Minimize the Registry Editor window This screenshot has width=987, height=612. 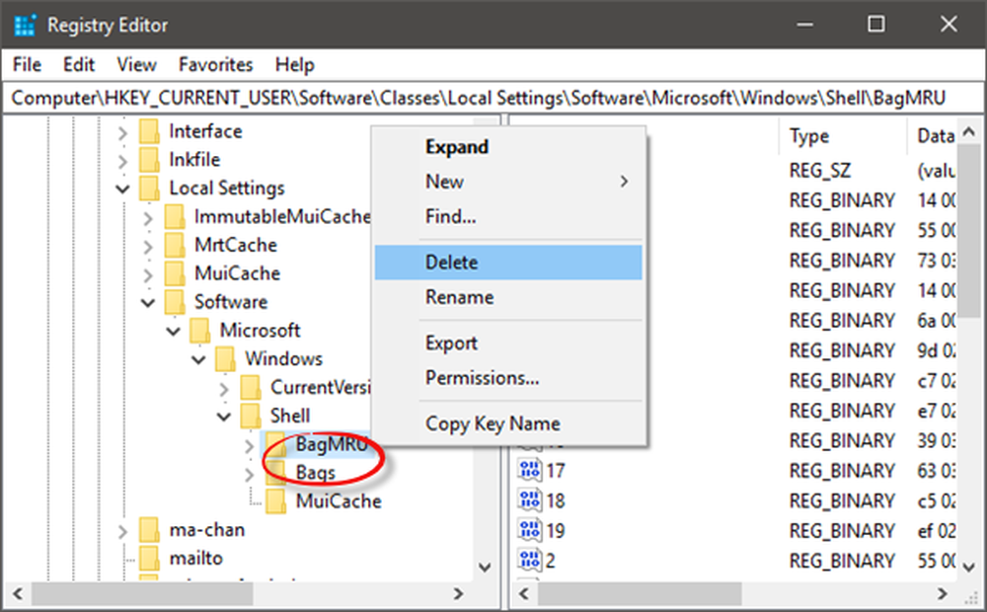tap(804, 26)
